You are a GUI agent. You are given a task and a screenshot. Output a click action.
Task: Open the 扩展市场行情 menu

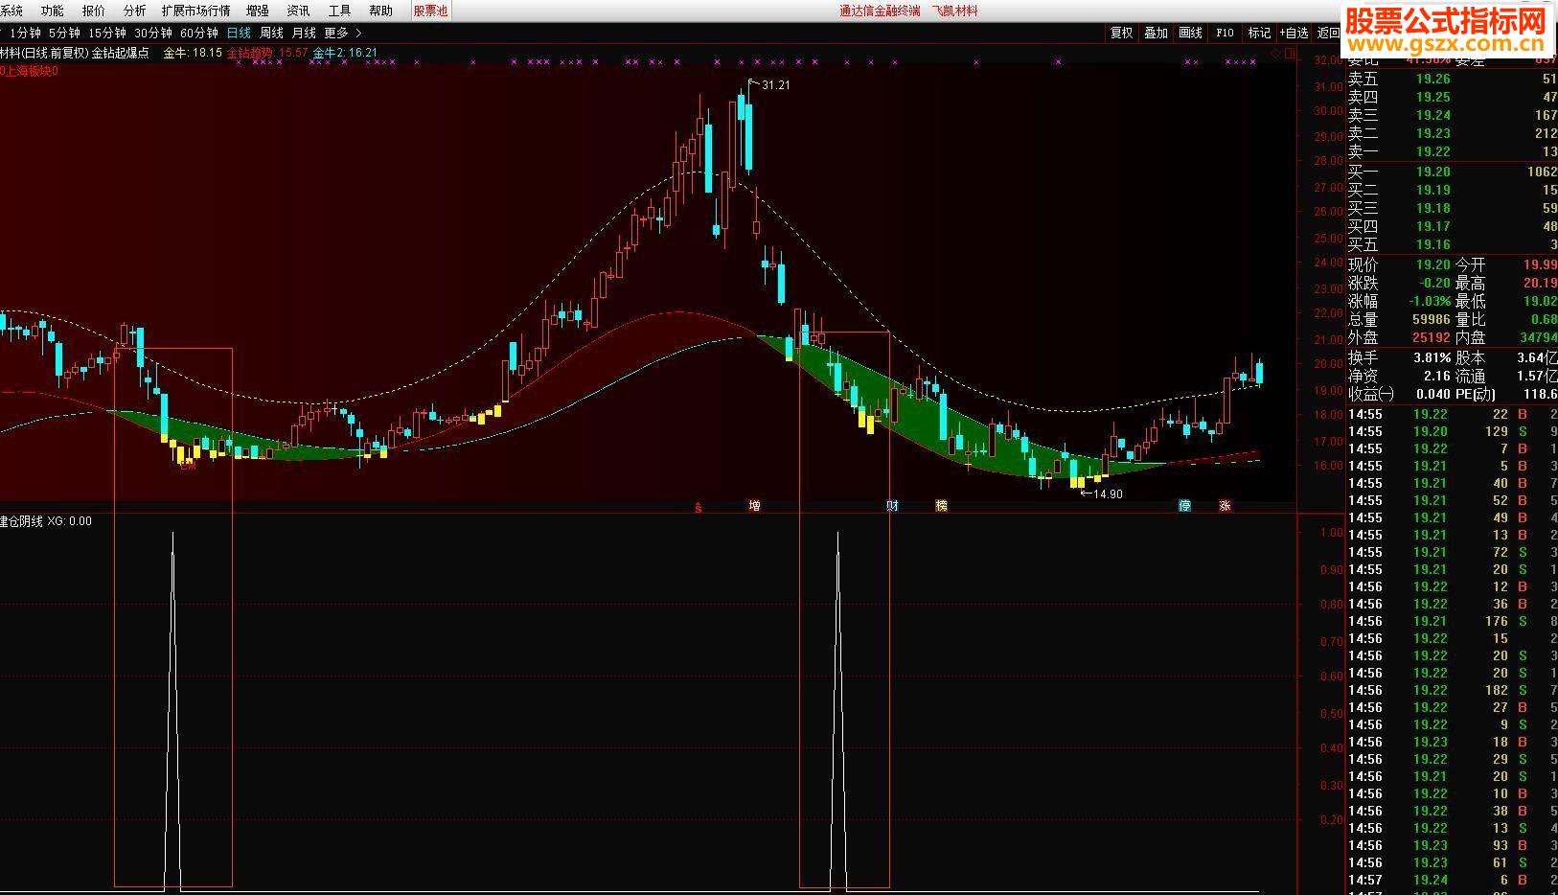click(x=195, y=11)
